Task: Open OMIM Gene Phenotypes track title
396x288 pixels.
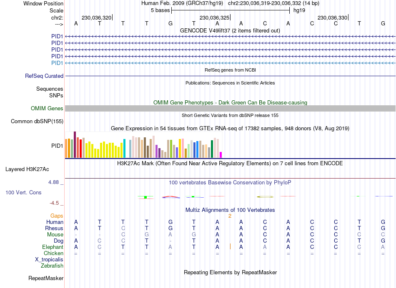Action: point(230,103)
